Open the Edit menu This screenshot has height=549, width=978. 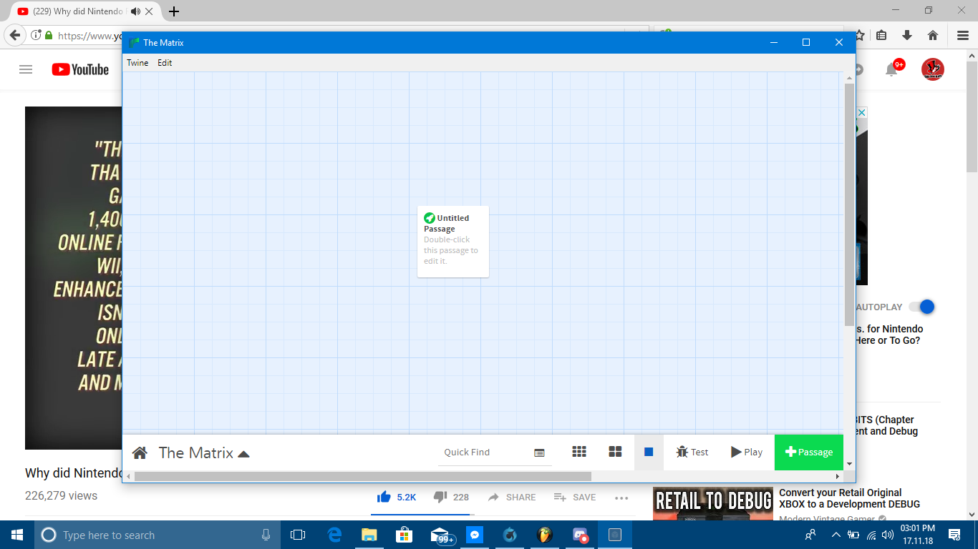pos(165,63)
